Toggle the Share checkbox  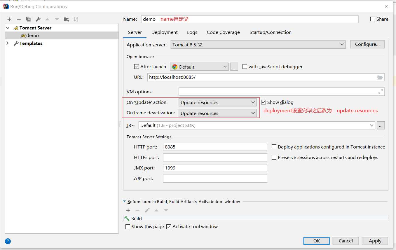click(x=373, y=19)
